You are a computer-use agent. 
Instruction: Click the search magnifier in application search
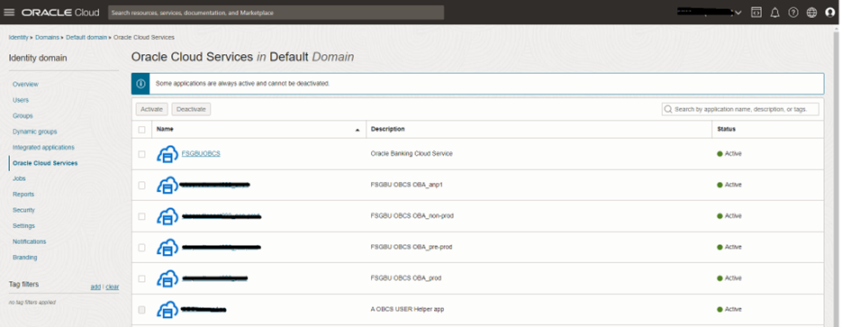pyautogui.click(x=668, y=109)
